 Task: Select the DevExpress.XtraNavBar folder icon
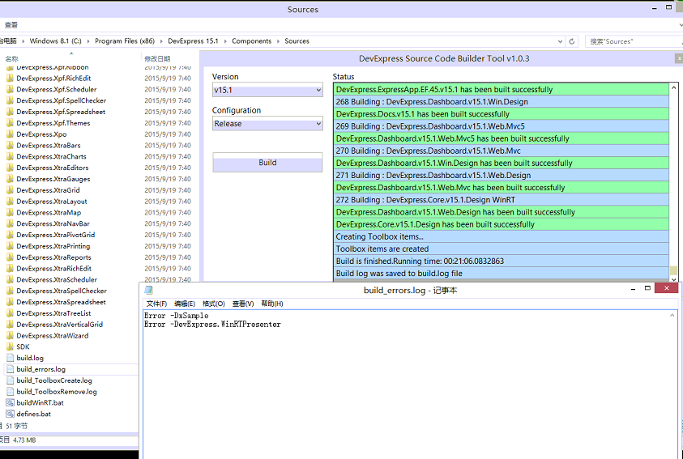click(x=10, y=223)
